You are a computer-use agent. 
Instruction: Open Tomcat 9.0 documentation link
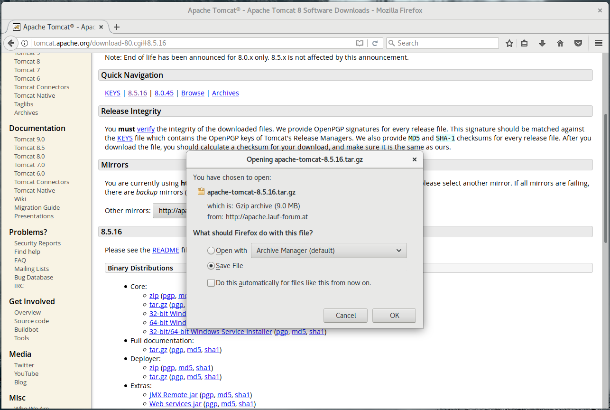pos(29,139)
